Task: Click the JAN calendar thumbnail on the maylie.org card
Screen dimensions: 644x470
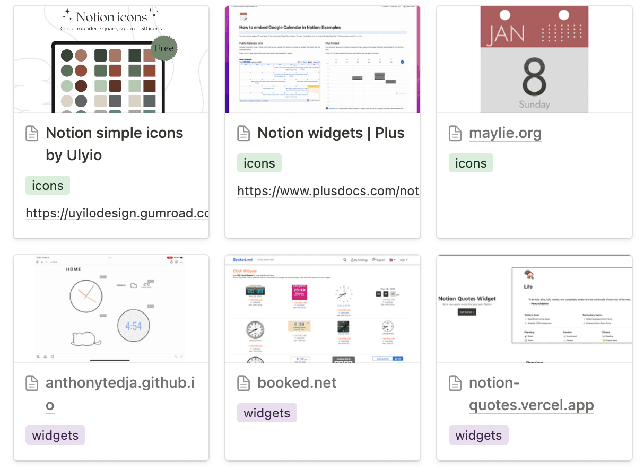Action: click(534, 59)
